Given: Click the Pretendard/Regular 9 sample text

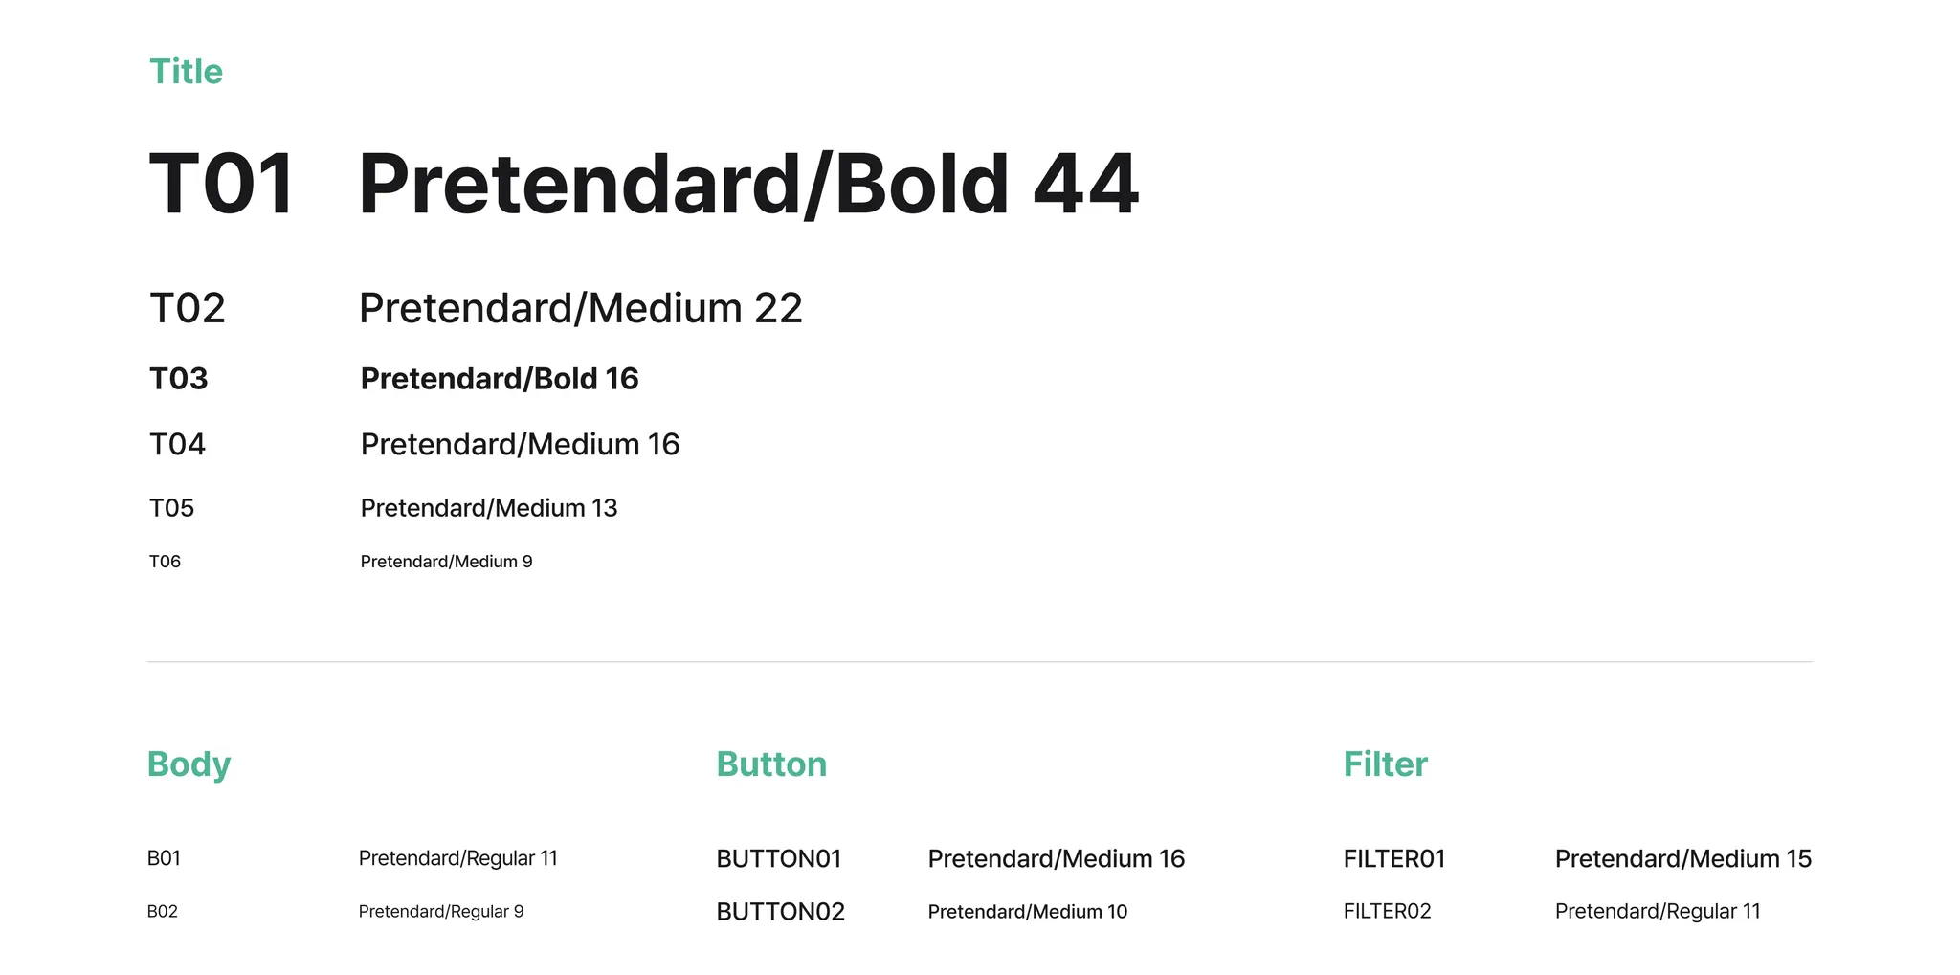Looking at the screenshot, I should [x=441, y=912].
